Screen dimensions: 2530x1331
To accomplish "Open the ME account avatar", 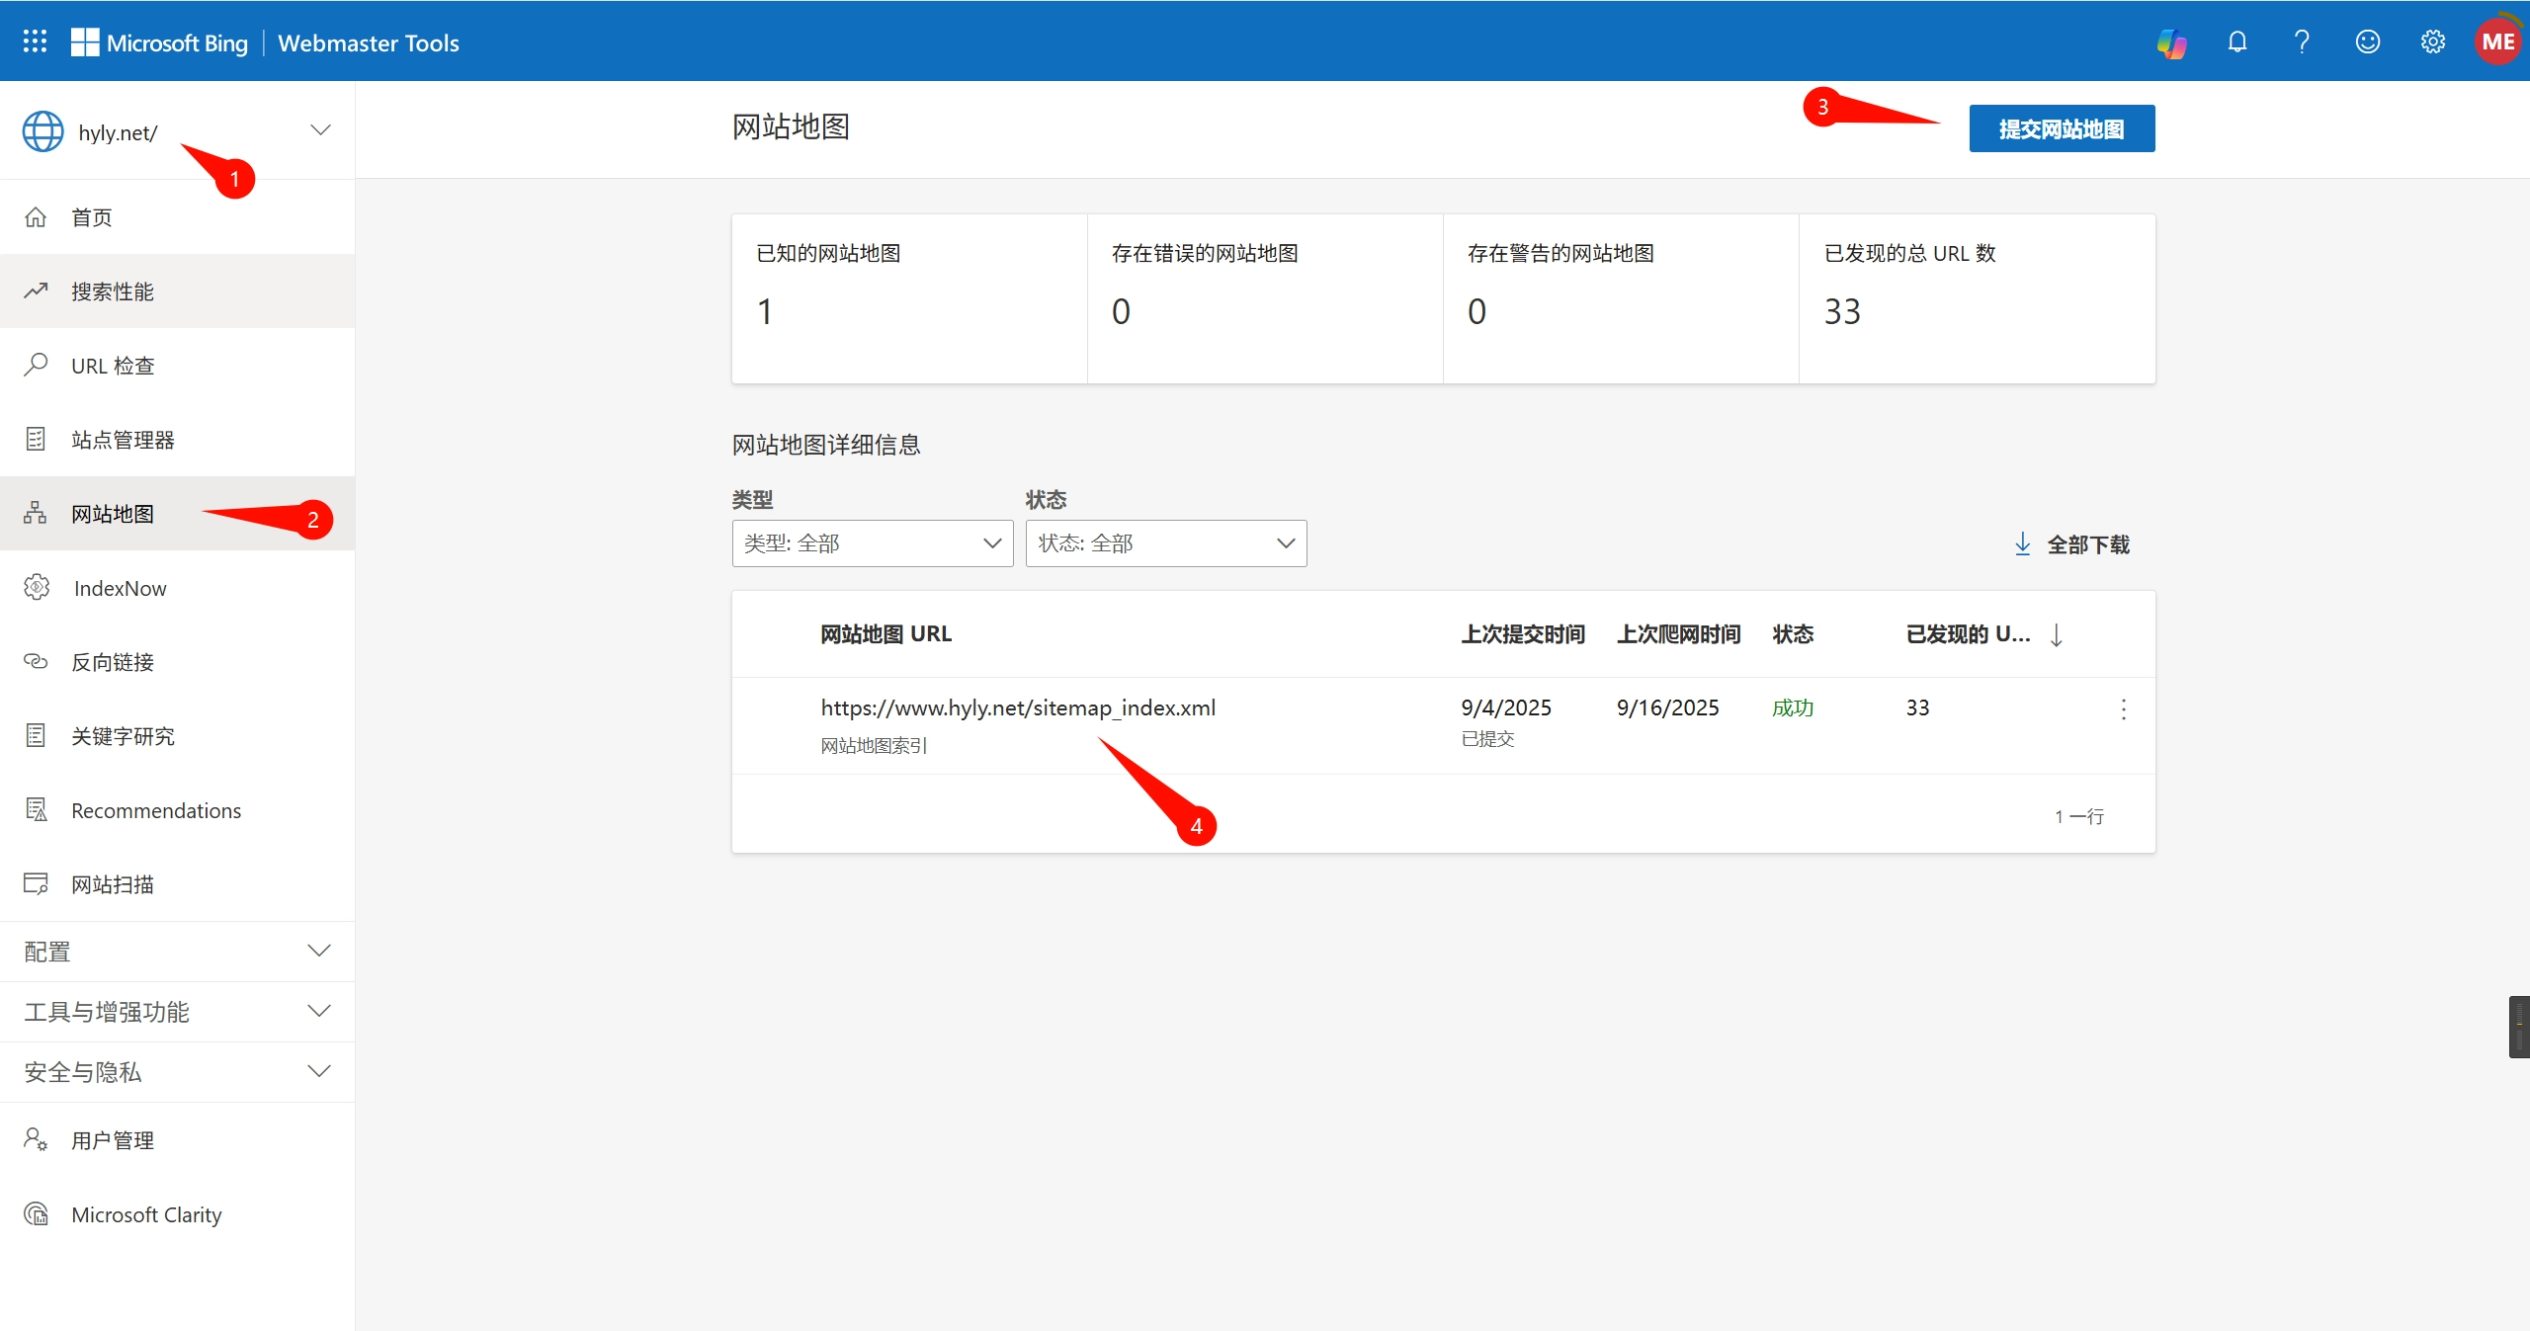I will click(x=2497, y=42).
